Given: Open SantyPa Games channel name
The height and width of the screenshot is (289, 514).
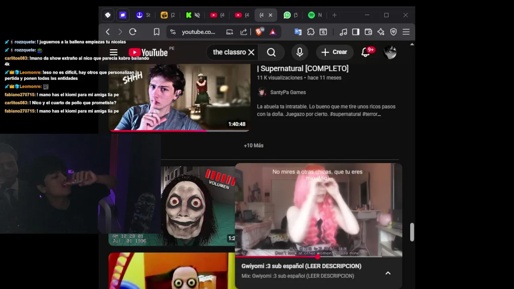Looking at the screenshot, I should click(x=288, y=92).
